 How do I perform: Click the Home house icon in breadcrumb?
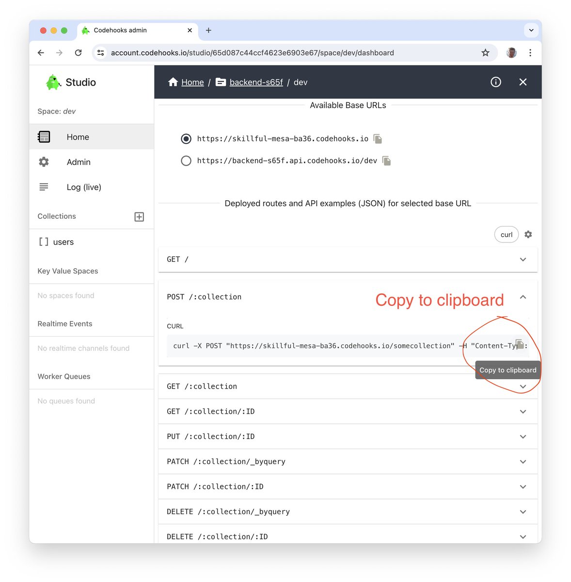click(x=173, y=82)
